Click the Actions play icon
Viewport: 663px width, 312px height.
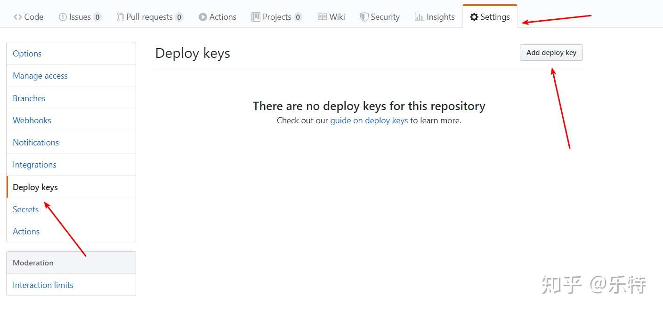pyautogui.click(x=203, y=17)
